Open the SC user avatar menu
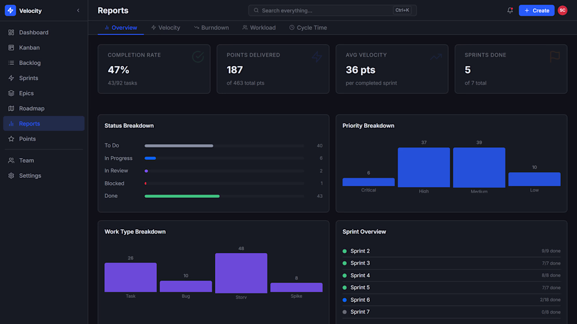The width and height of the screenshot is (577, 324). [x=562, y=10]
